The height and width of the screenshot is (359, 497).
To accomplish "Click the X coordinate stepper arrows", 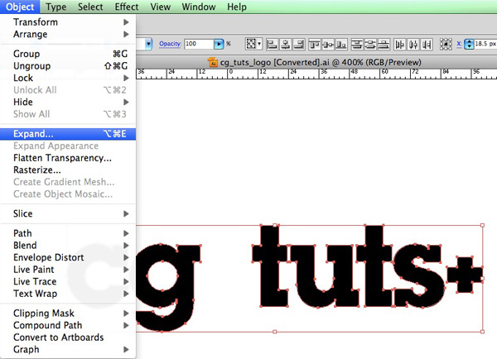I will coord(469,44).
